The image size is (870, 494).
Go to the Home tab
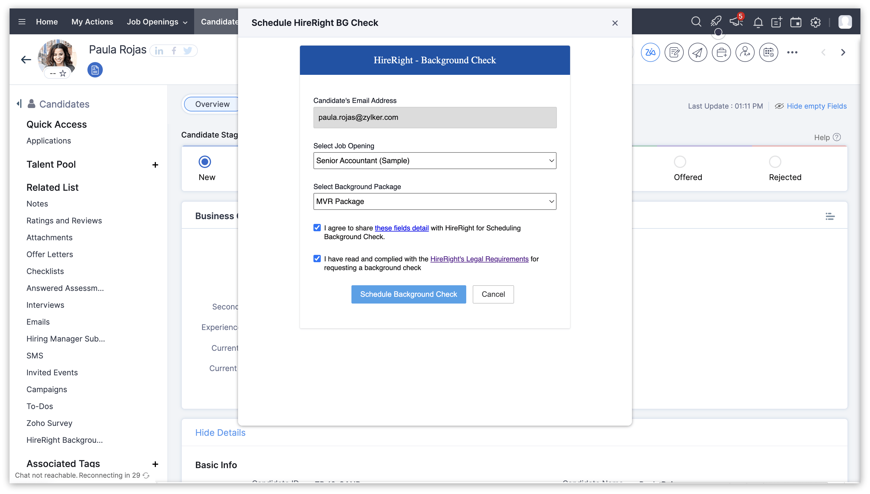coord(47,22)
